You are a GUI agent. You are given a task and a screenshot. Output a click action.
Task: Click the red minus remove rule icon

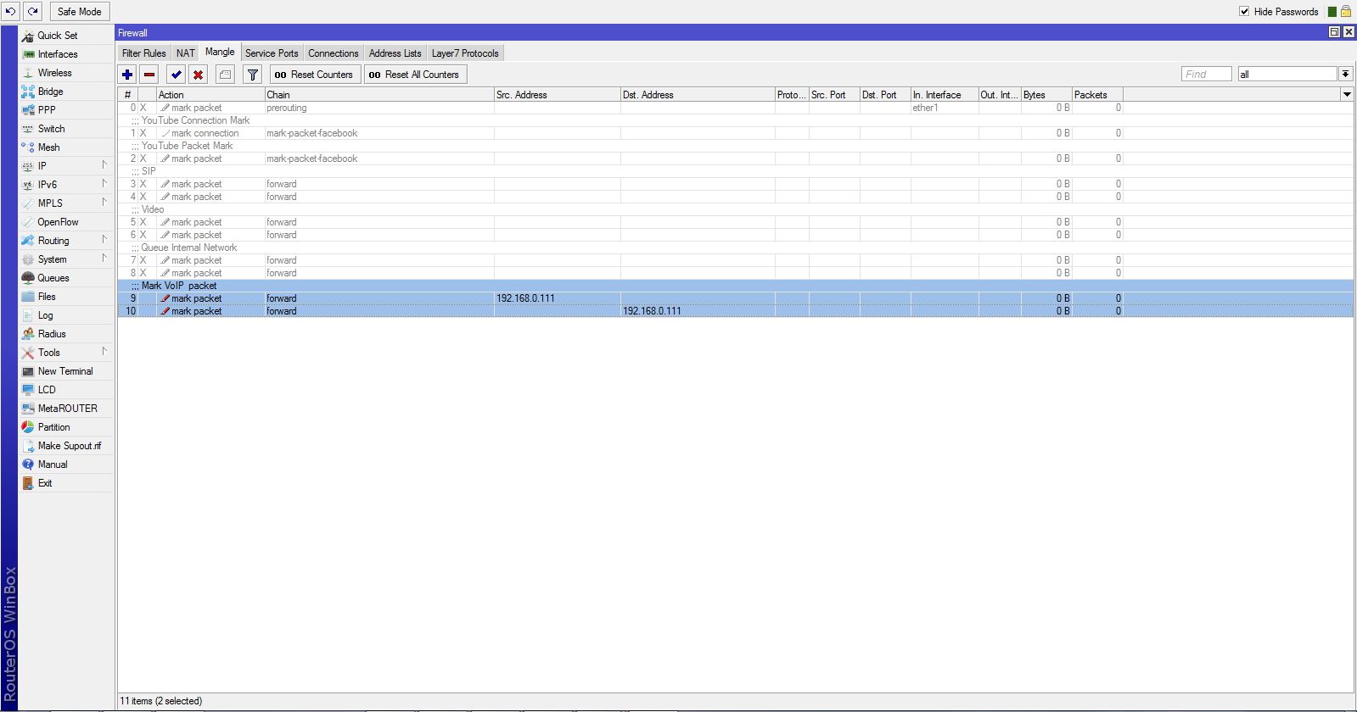coord(149,75)
